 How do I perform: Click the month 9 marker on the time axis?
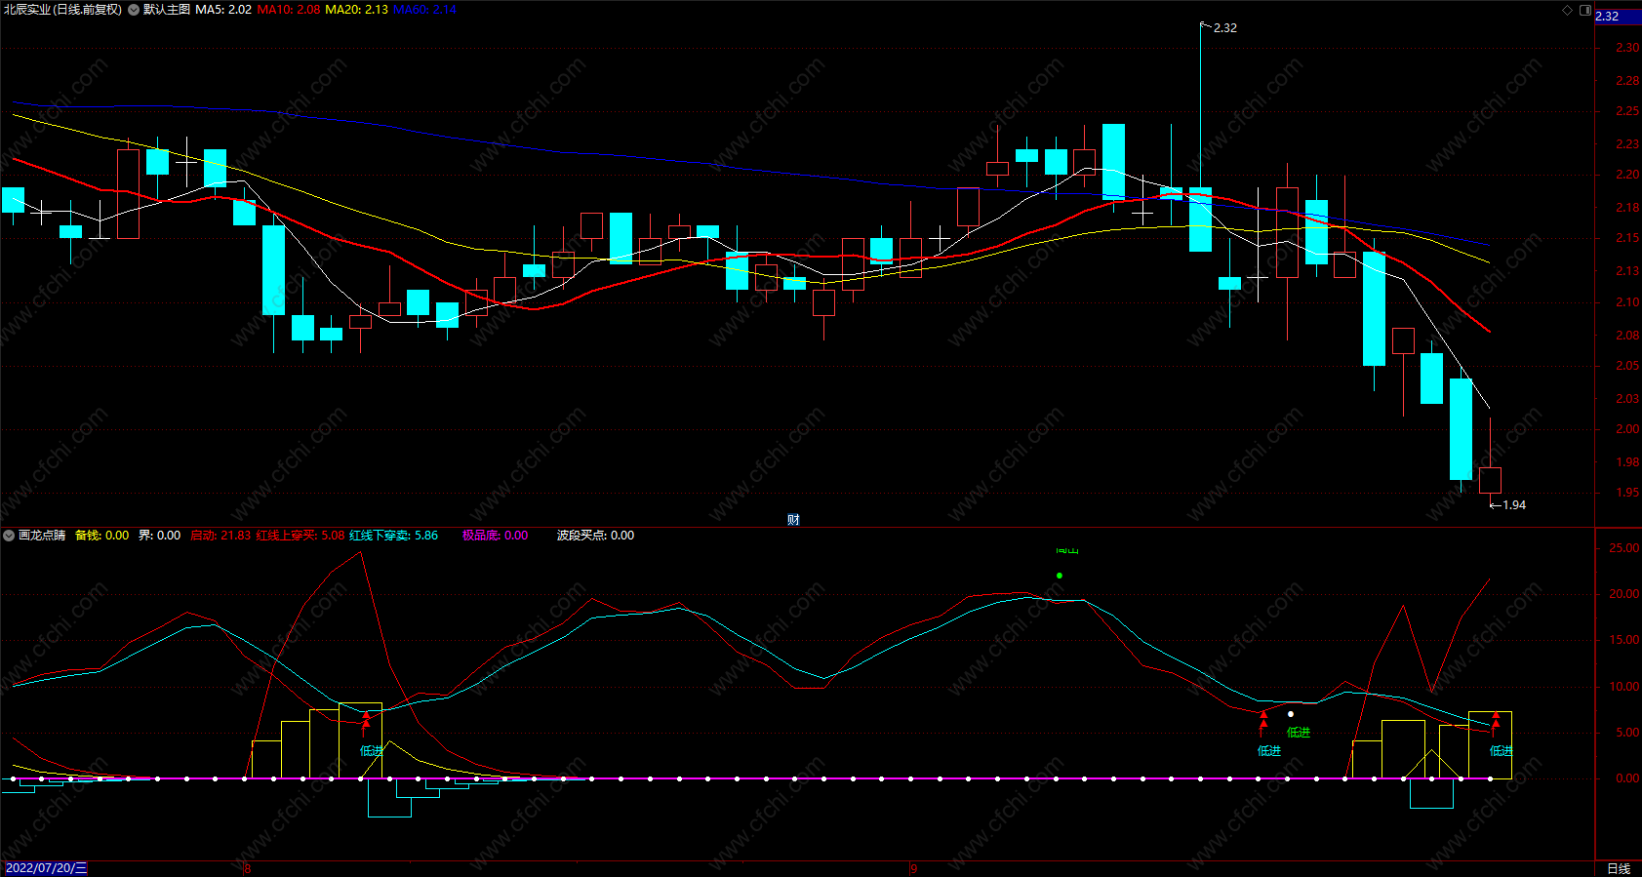913,868
